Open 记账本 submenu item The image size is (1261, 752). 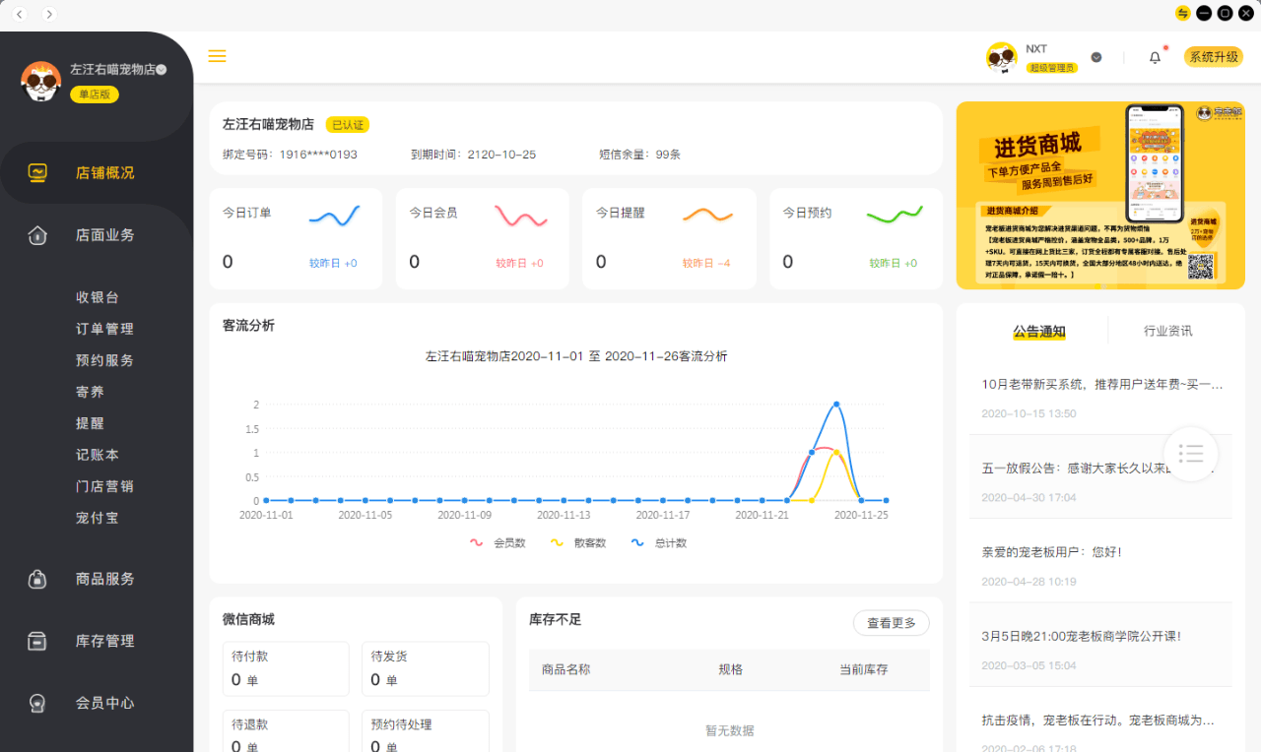coord(98,455)
